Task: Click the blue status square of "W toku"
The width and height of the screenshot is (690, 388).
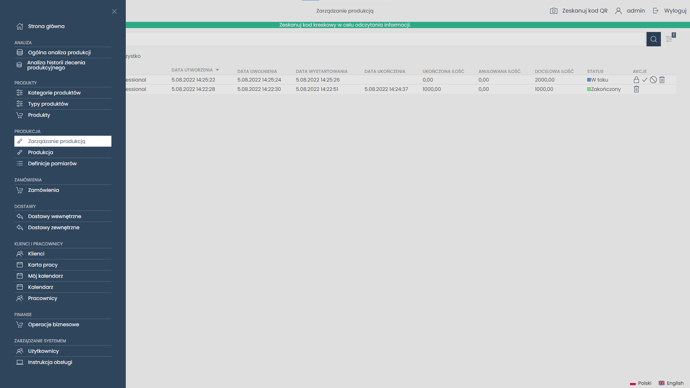Action: click(589, 80)
